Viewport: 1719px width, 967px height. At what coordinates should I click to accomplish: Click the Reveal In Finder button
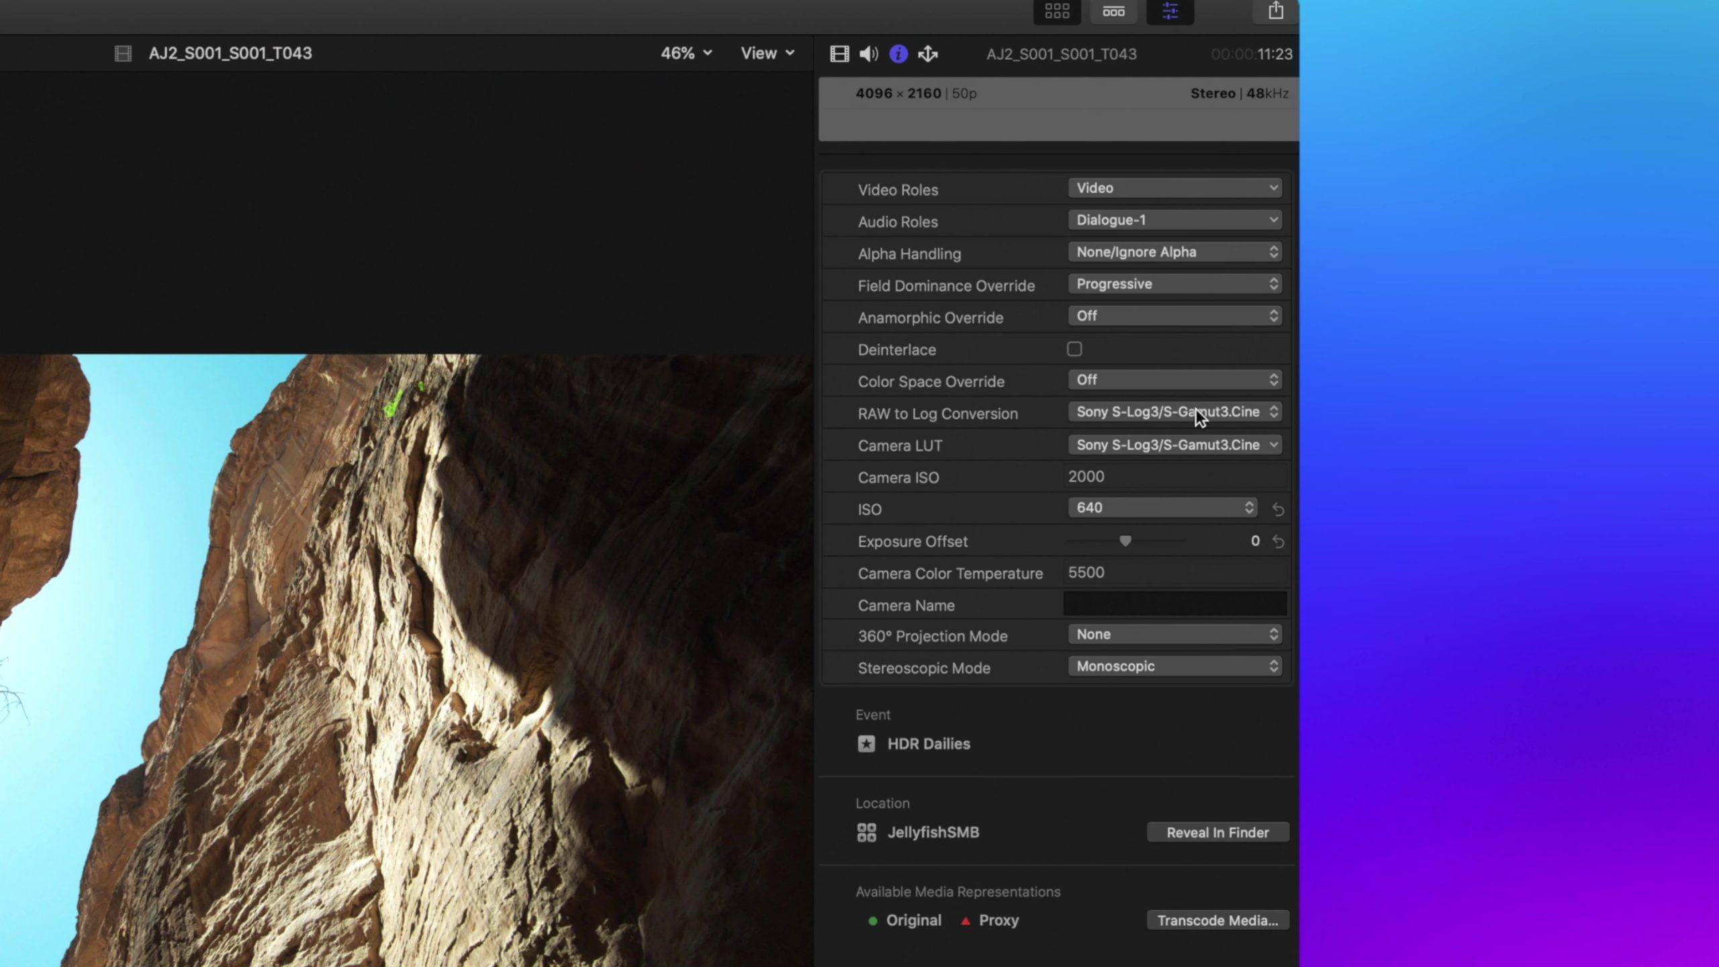point(1217,833)
